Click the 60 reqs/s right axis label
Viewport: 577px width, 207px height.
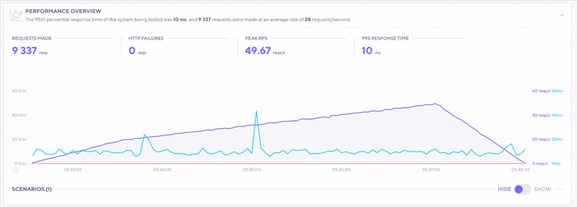click(541, 91)
